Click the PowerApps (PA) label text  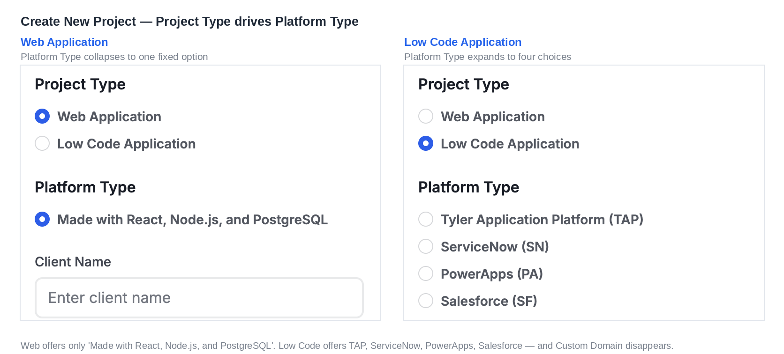pos(492,274)
